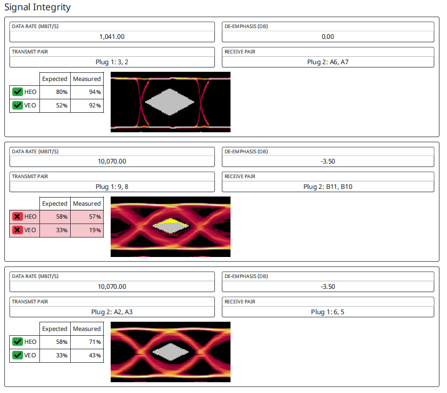Click the red X icon beside failed VEO

click(17, 230)
